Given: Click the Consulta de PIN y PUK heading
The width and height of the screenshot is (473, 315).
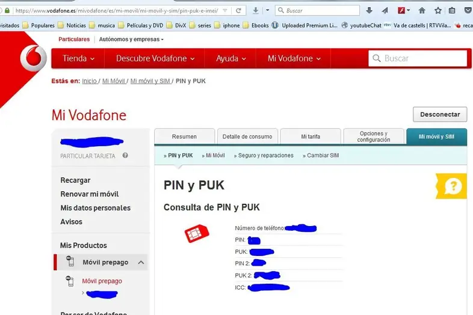Looking at the screenshot, I should pyautogui.click(x=211, y=207).
